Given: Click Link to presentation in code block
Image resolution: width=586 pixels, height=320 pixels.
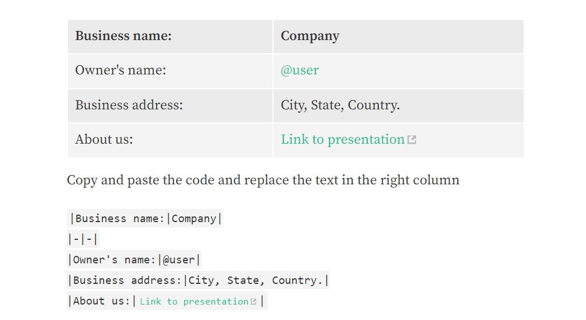Looking at the screenshot, I should coord(193,302).
